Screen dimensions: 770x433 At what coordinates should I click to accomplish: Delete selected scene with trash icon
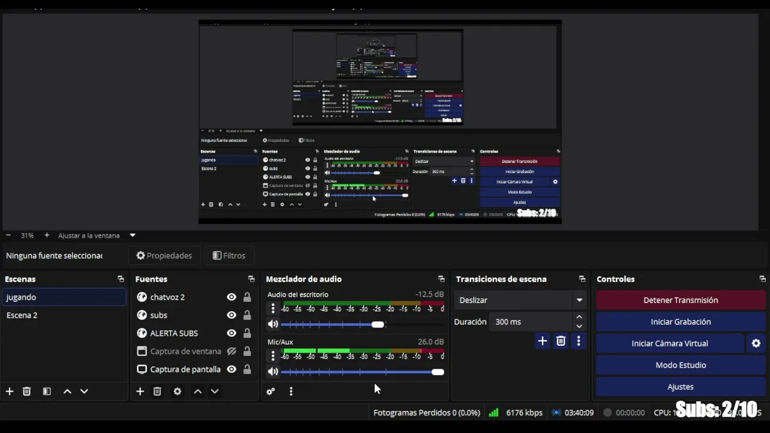click(x=26, y=392)
